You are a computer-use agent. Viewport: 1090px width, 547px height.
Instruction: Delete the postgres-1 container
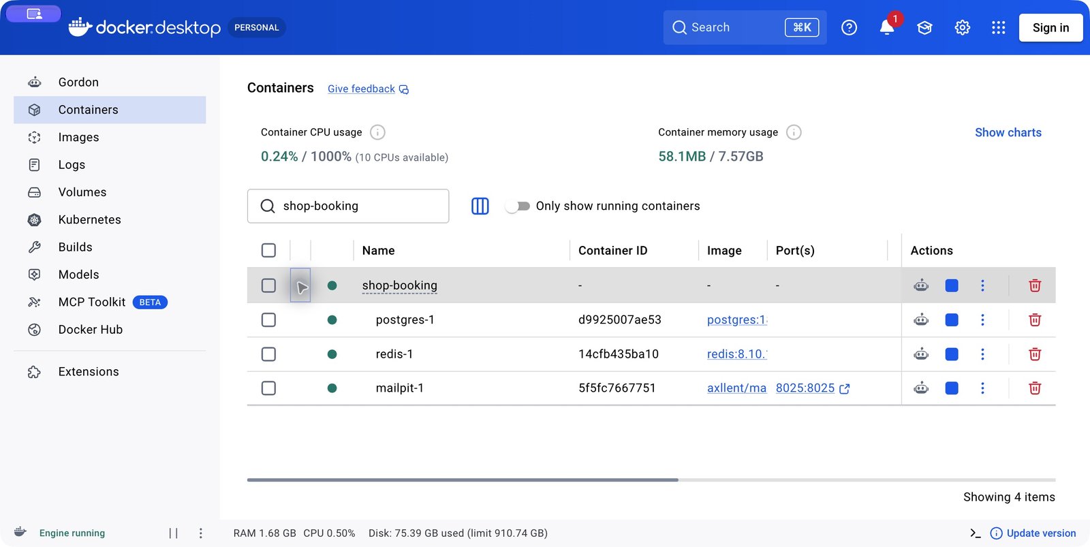click(x=1035, y=319)
